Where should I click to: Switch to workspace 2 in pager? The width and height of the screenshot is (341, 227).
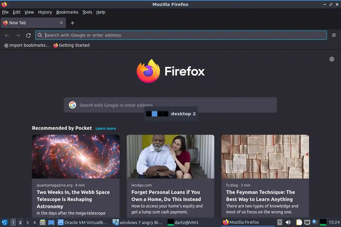click(x=20, y=223)
